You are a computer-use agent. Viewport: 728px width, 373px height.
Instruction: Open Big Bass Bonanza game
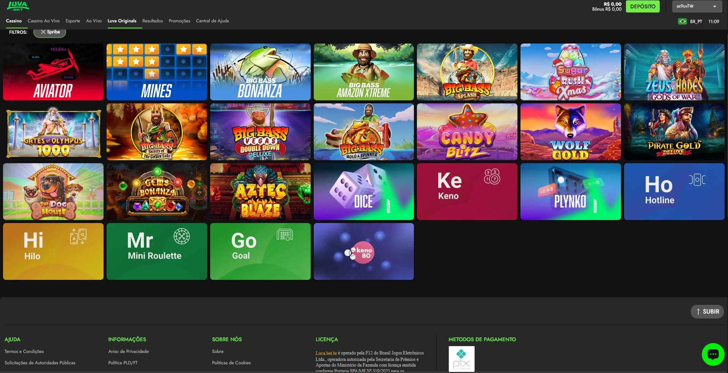pos(260,72)
